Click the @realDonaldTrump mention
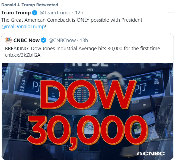Image resolution: width=176 pixels, height=162 pixels. pos(23,27)
